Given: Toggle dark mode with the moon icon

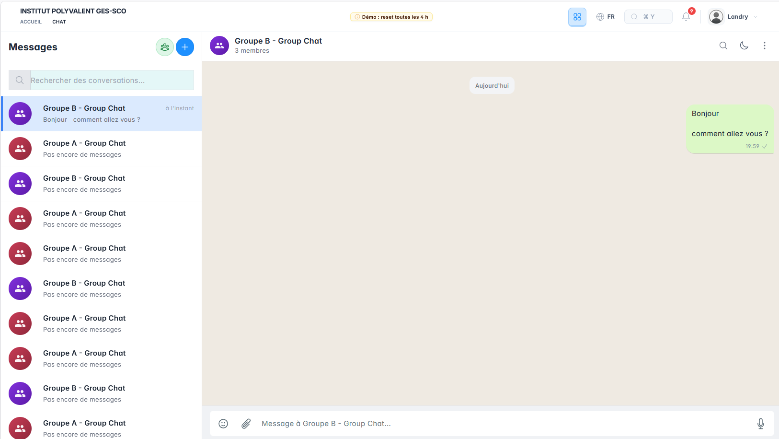Looking at the screenshot, I should [x=744, y=46].
